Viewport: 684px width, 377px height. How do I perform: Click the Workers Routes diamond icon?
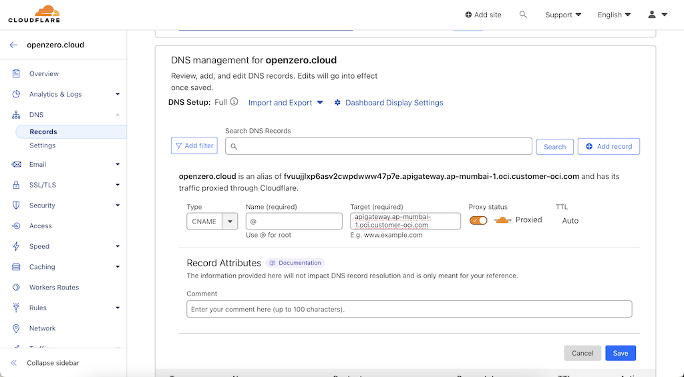[16, 287]
